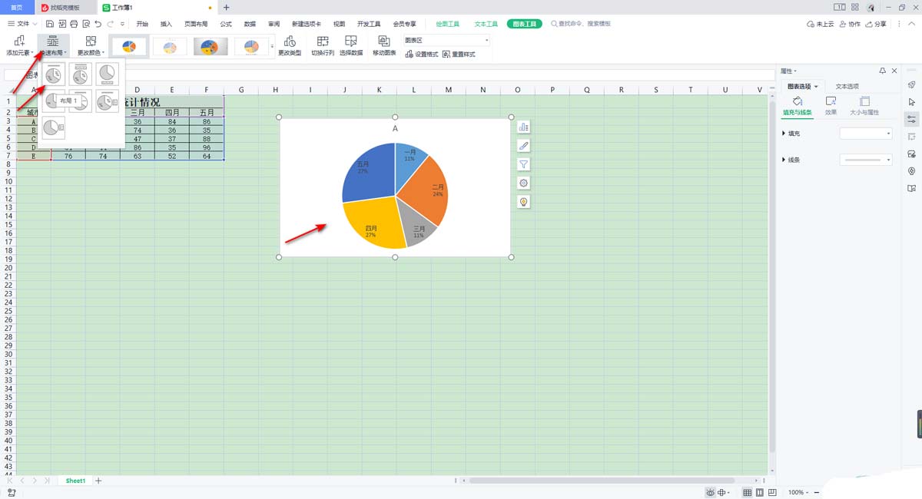
Task: Add a new sheet with plus button
Action: point(98,481)
